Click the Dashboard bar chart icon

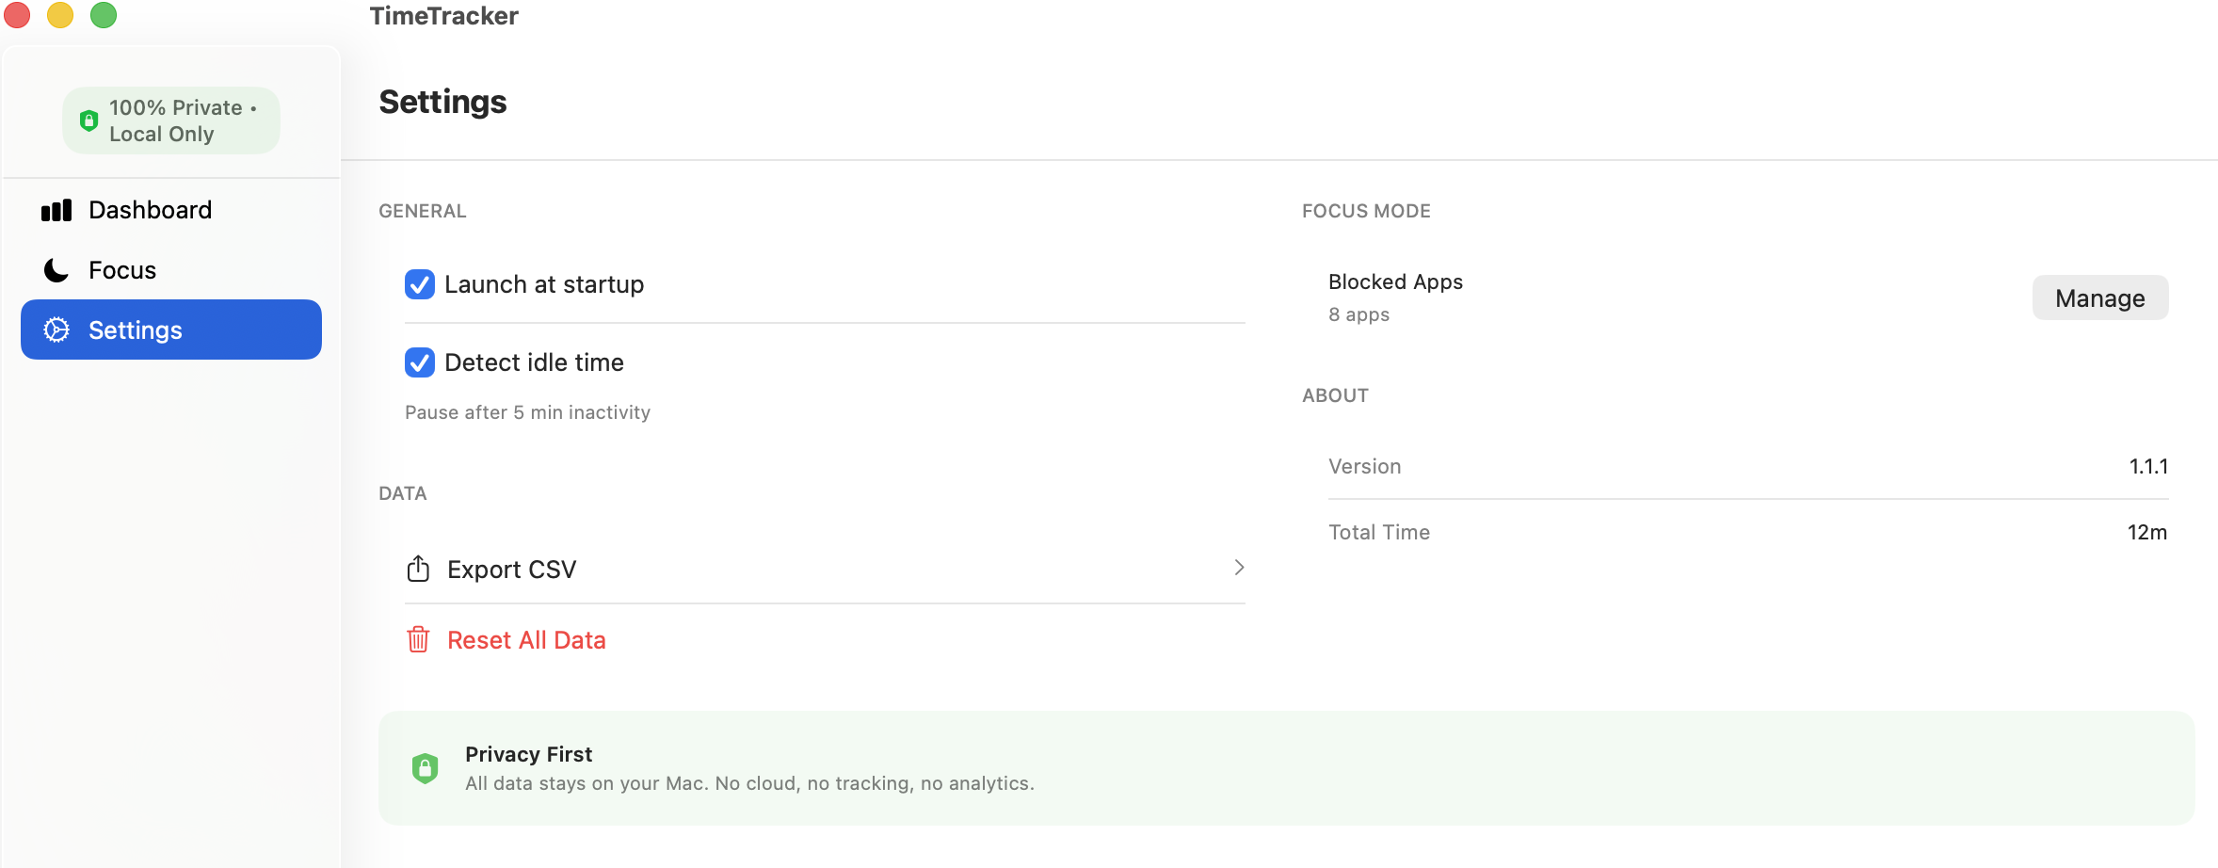coord(56,210)
